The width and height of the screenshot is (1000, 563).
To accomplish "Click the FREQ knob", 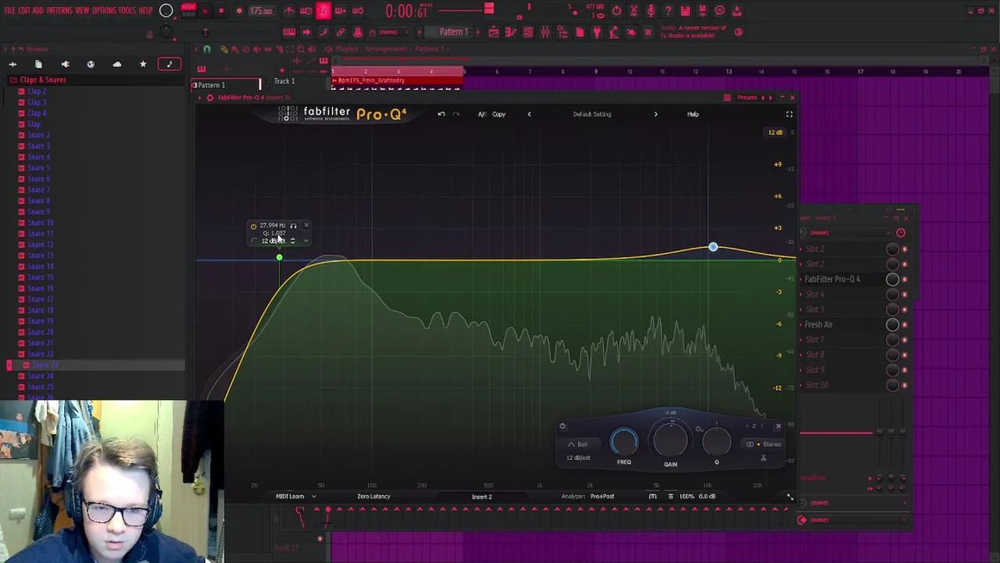I will pyautogui.click(x=623, y=443).
